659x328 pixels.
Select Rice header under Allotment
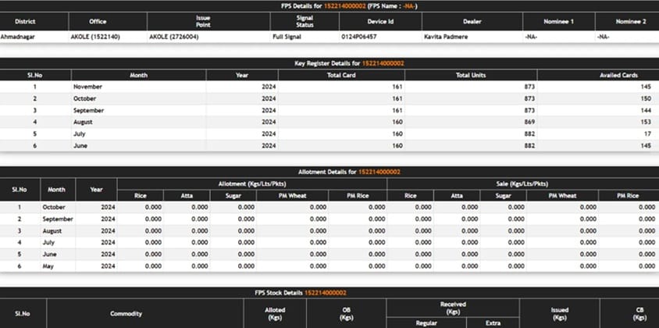[141, 195]
